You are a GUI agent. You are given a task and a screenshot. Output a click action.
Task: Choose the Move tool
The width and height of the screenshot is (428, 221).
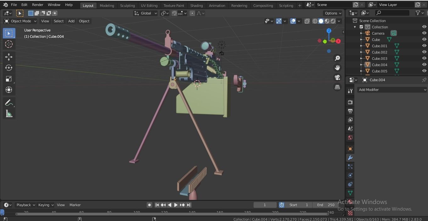click(x=9, y=57)
